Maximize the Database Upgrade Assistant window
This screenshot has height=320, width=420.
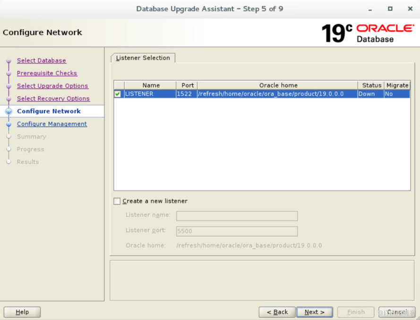tap(390, 9)
